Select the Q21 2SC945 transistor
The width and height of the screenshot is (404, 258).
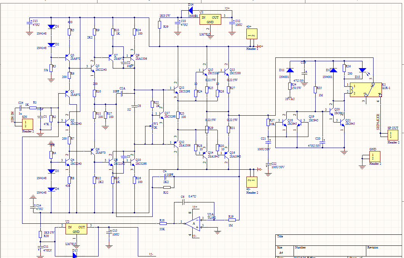(x=342, y=122)
